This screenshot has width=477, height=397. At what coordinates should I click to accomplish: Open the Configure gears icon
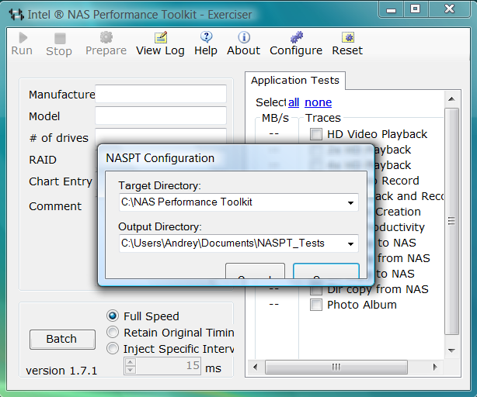click(x=296, y=37)
